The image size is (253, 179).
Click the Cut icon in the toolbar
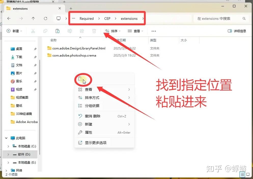pyautogui.click(x=33, y=31)
